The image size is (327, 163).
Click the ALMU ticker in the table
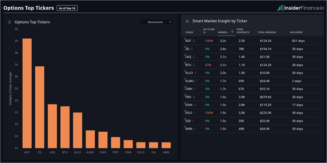point(190,81)
